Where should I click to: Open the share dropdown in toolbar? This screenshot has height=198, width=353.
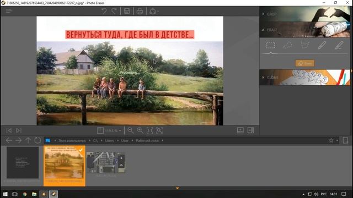pos(154,11)
